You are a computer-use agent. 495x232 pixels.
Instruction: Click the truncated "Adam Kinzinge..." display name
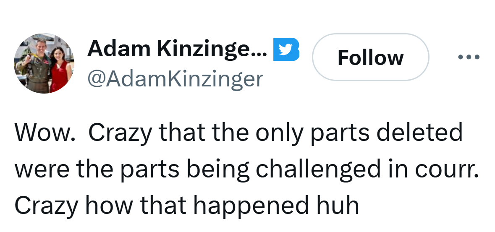point(177,50)
